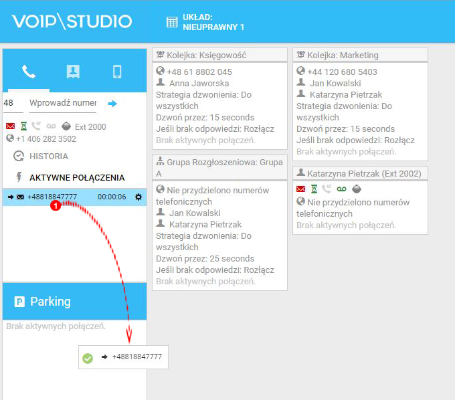Open the HISTORIA section

coord(49,157)
